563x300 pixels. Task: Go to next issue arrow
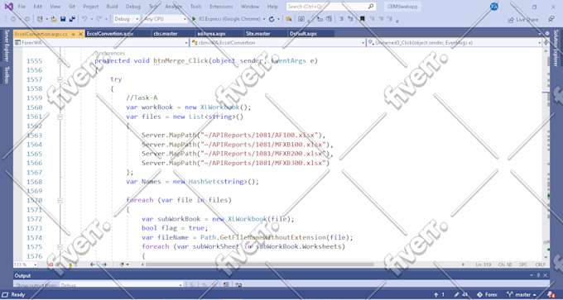104,264
